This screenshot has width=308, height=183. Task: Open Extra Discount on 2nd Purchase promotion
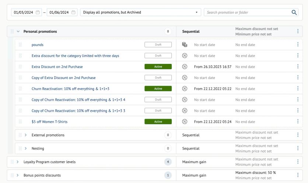pos(57,67)
